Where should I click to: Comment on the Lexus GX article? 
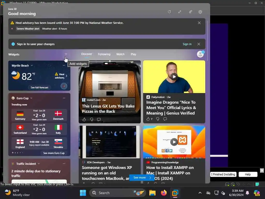(99, 119)
